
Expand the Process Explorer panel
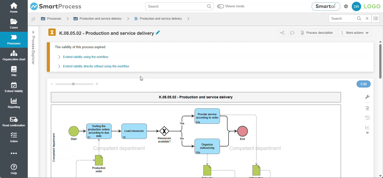pyautogui.click(x=33, y=32)
